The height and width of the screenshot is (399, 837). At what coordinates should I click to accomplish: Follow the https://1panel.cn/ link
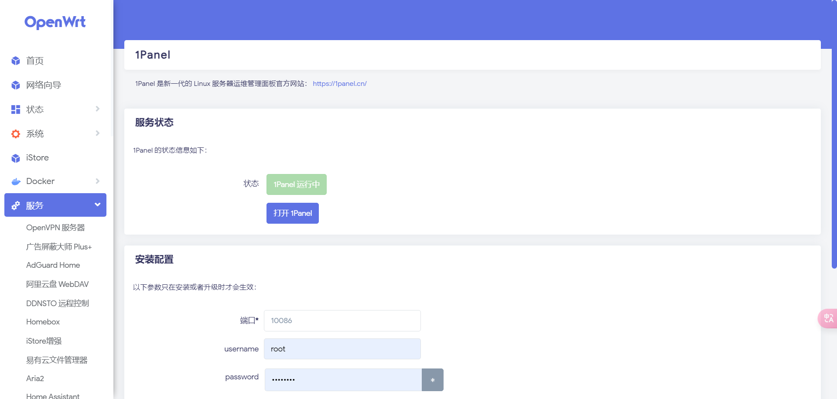click(340, 84)
